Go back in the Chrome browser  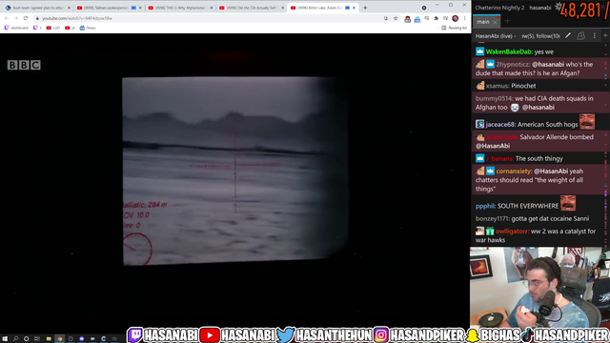[x=7, y=18]
